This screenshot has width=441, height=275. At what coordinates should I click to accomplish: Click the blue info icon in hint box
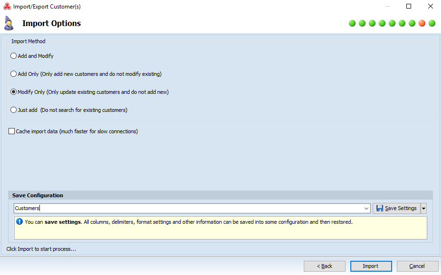19,221
